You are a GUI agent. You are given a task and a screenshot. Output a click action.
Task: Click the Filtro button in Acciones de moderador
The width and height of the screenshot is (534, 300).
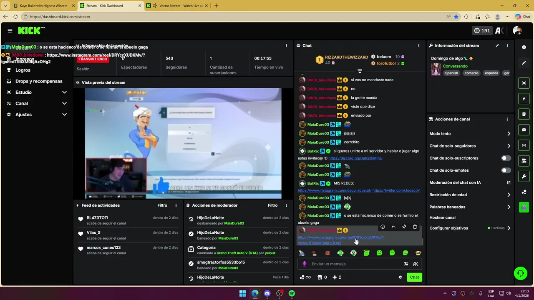(272, 205)
